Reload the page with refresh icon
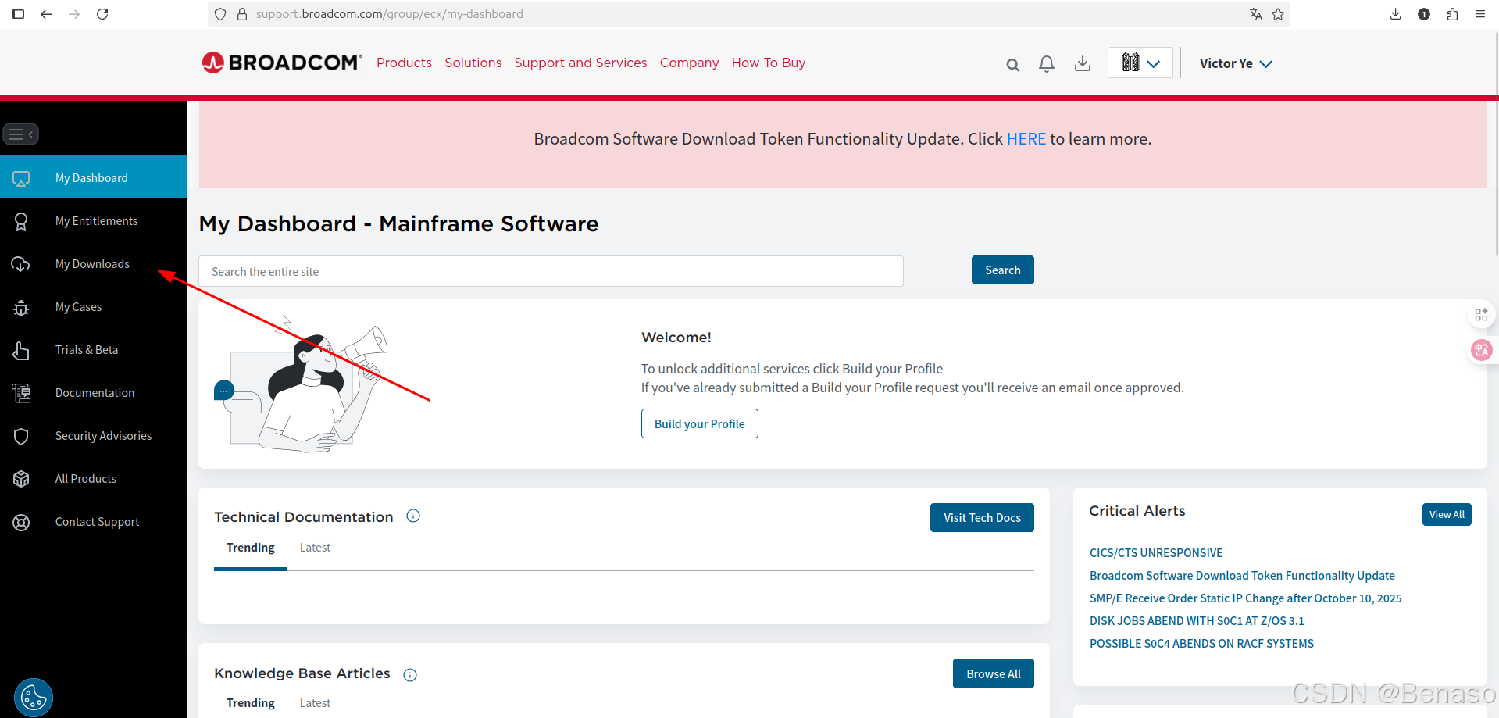The width and height of the screenshot is (1499, 718). click(x=102, y=14)
